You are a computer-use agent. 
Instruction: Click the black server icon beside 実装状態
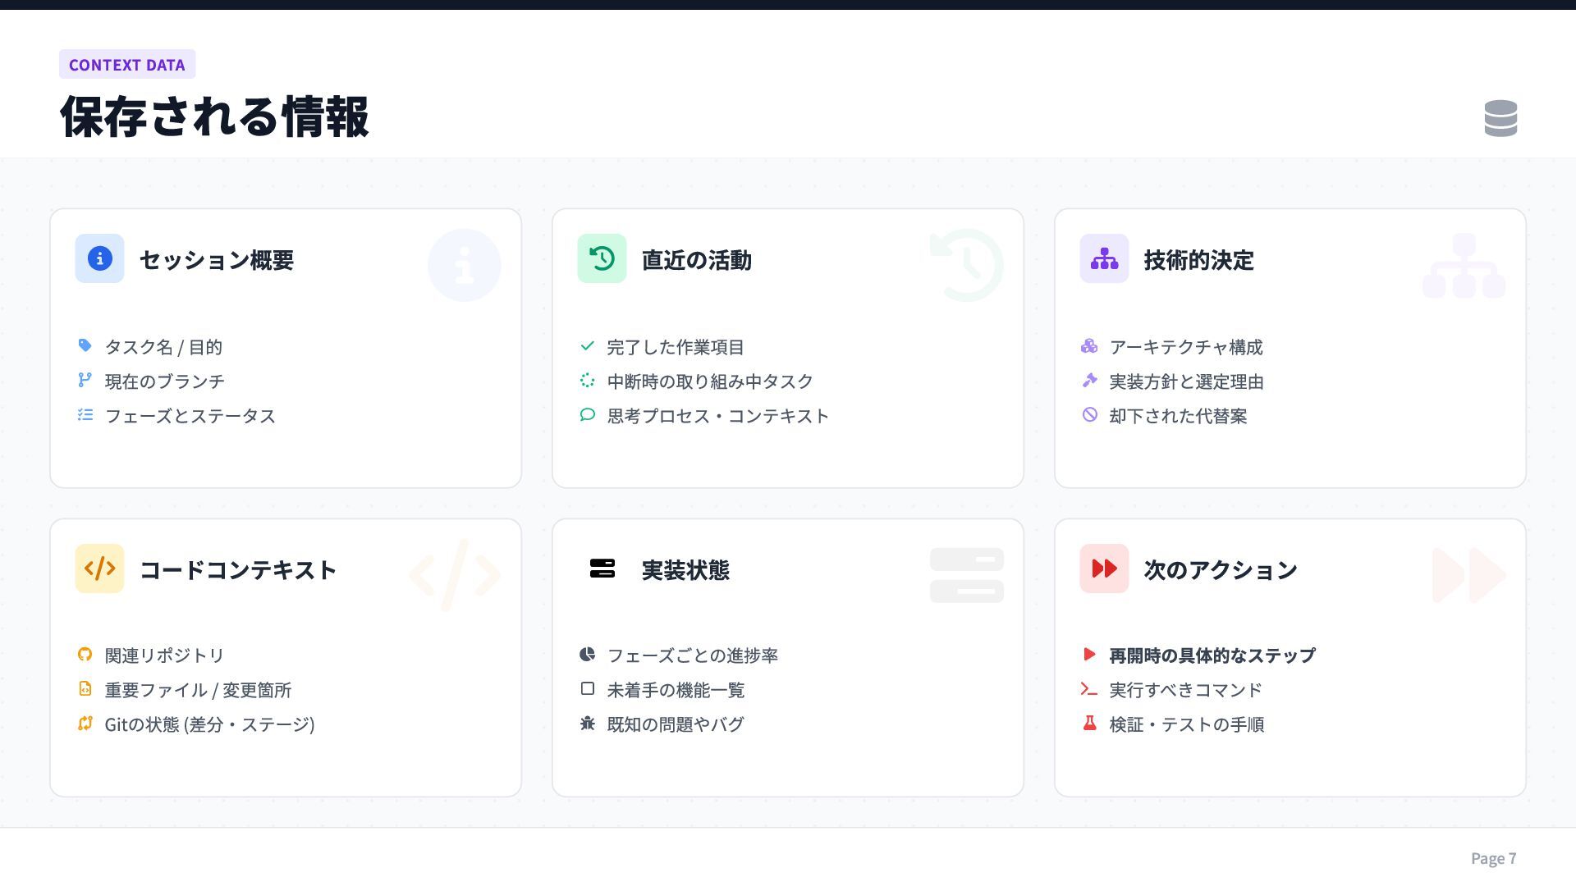click(602, 569)
